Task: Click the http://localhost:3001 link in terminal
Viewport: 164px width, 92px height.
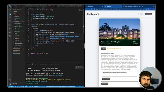Action: [x=49, y=69]
